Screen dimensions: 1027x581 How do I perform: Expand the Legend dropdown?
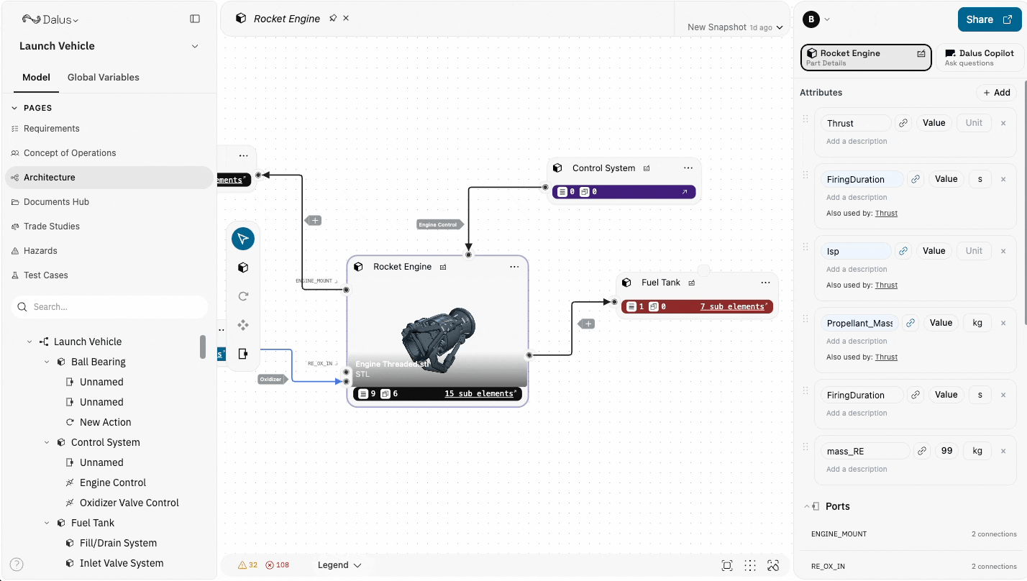point(339,565)
